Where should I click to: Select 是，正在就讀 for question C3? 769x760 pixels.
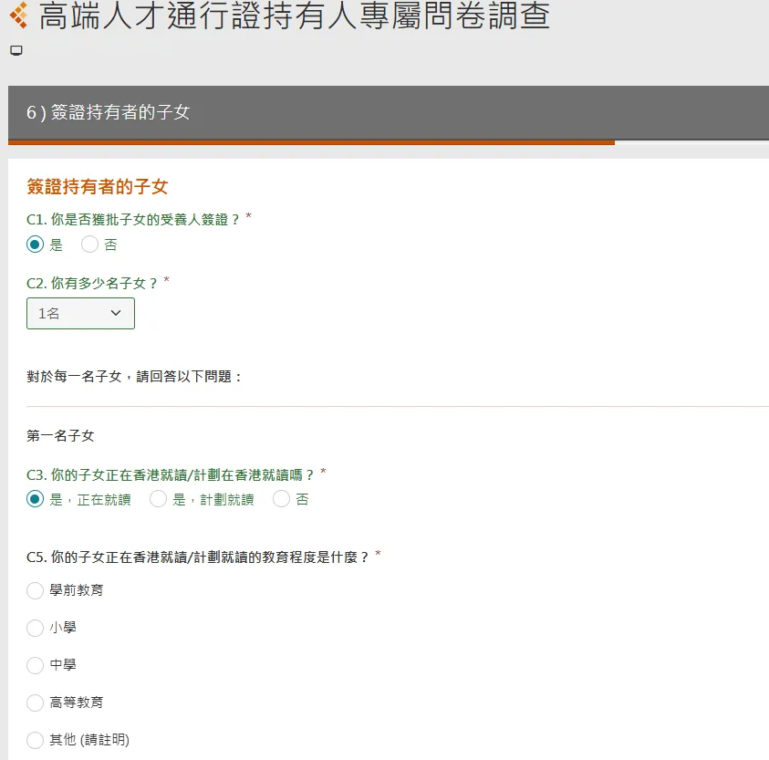36,499
